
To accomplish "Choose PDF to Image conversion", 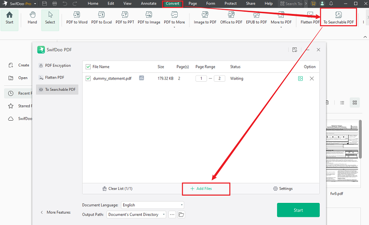I will coord(149,18).
